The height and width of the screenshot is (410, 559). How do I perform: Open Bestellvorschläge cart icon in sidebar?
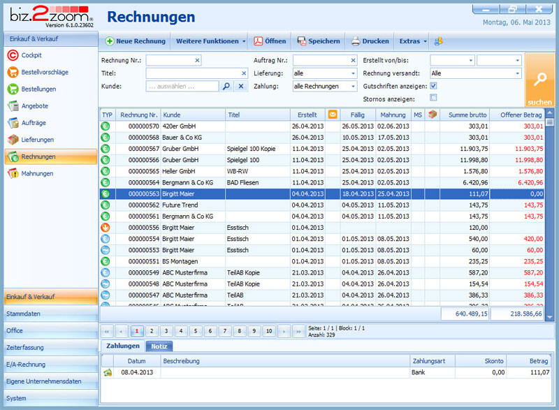point(13,72)
